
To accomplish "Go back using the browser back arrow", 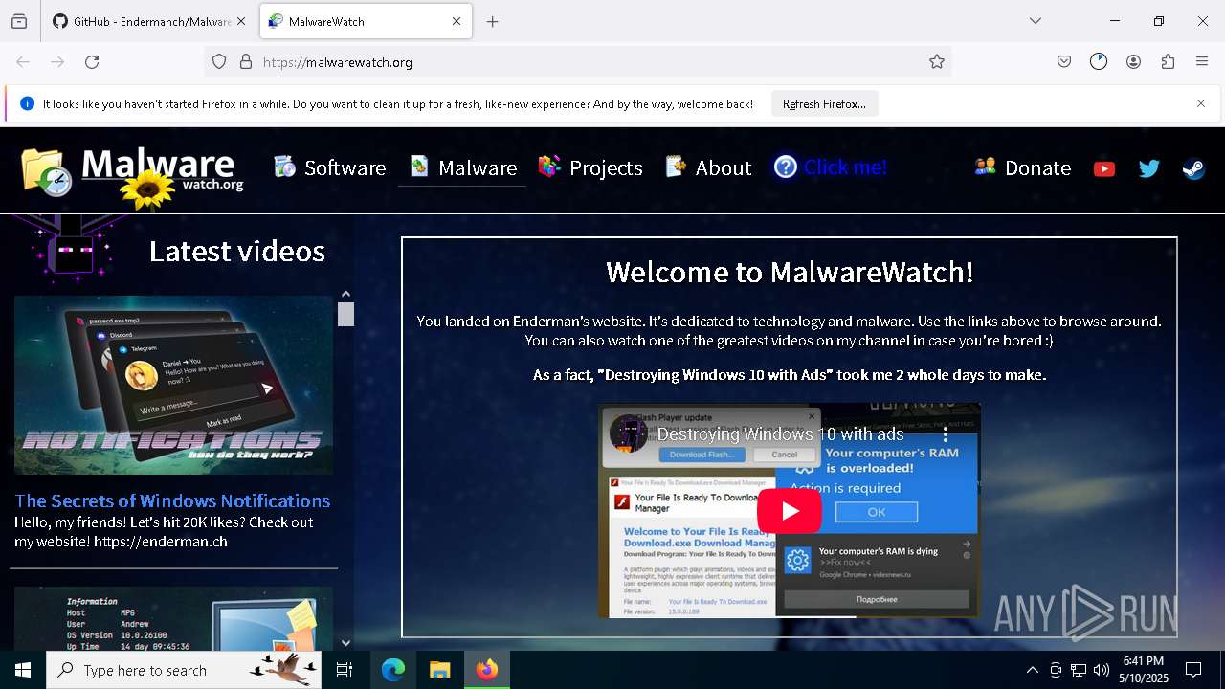I will click(x=23, y=62).
